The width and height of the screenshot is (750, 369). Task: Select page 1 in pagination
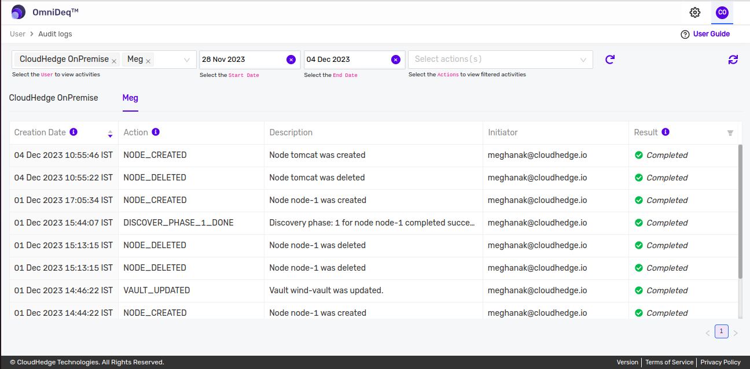click(722, 331)
